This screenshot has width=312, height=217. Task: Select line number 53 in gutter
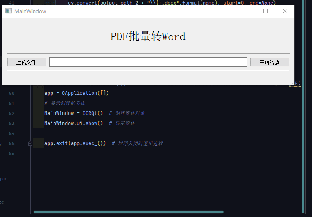pos(12,123)
